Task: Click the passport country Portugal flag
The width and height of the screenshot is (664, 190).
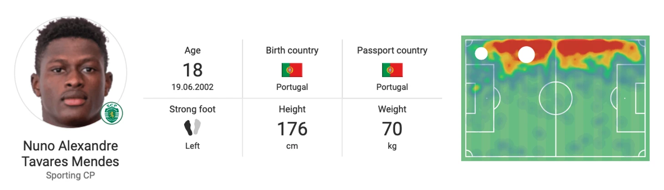Action: tap(392, 70)
